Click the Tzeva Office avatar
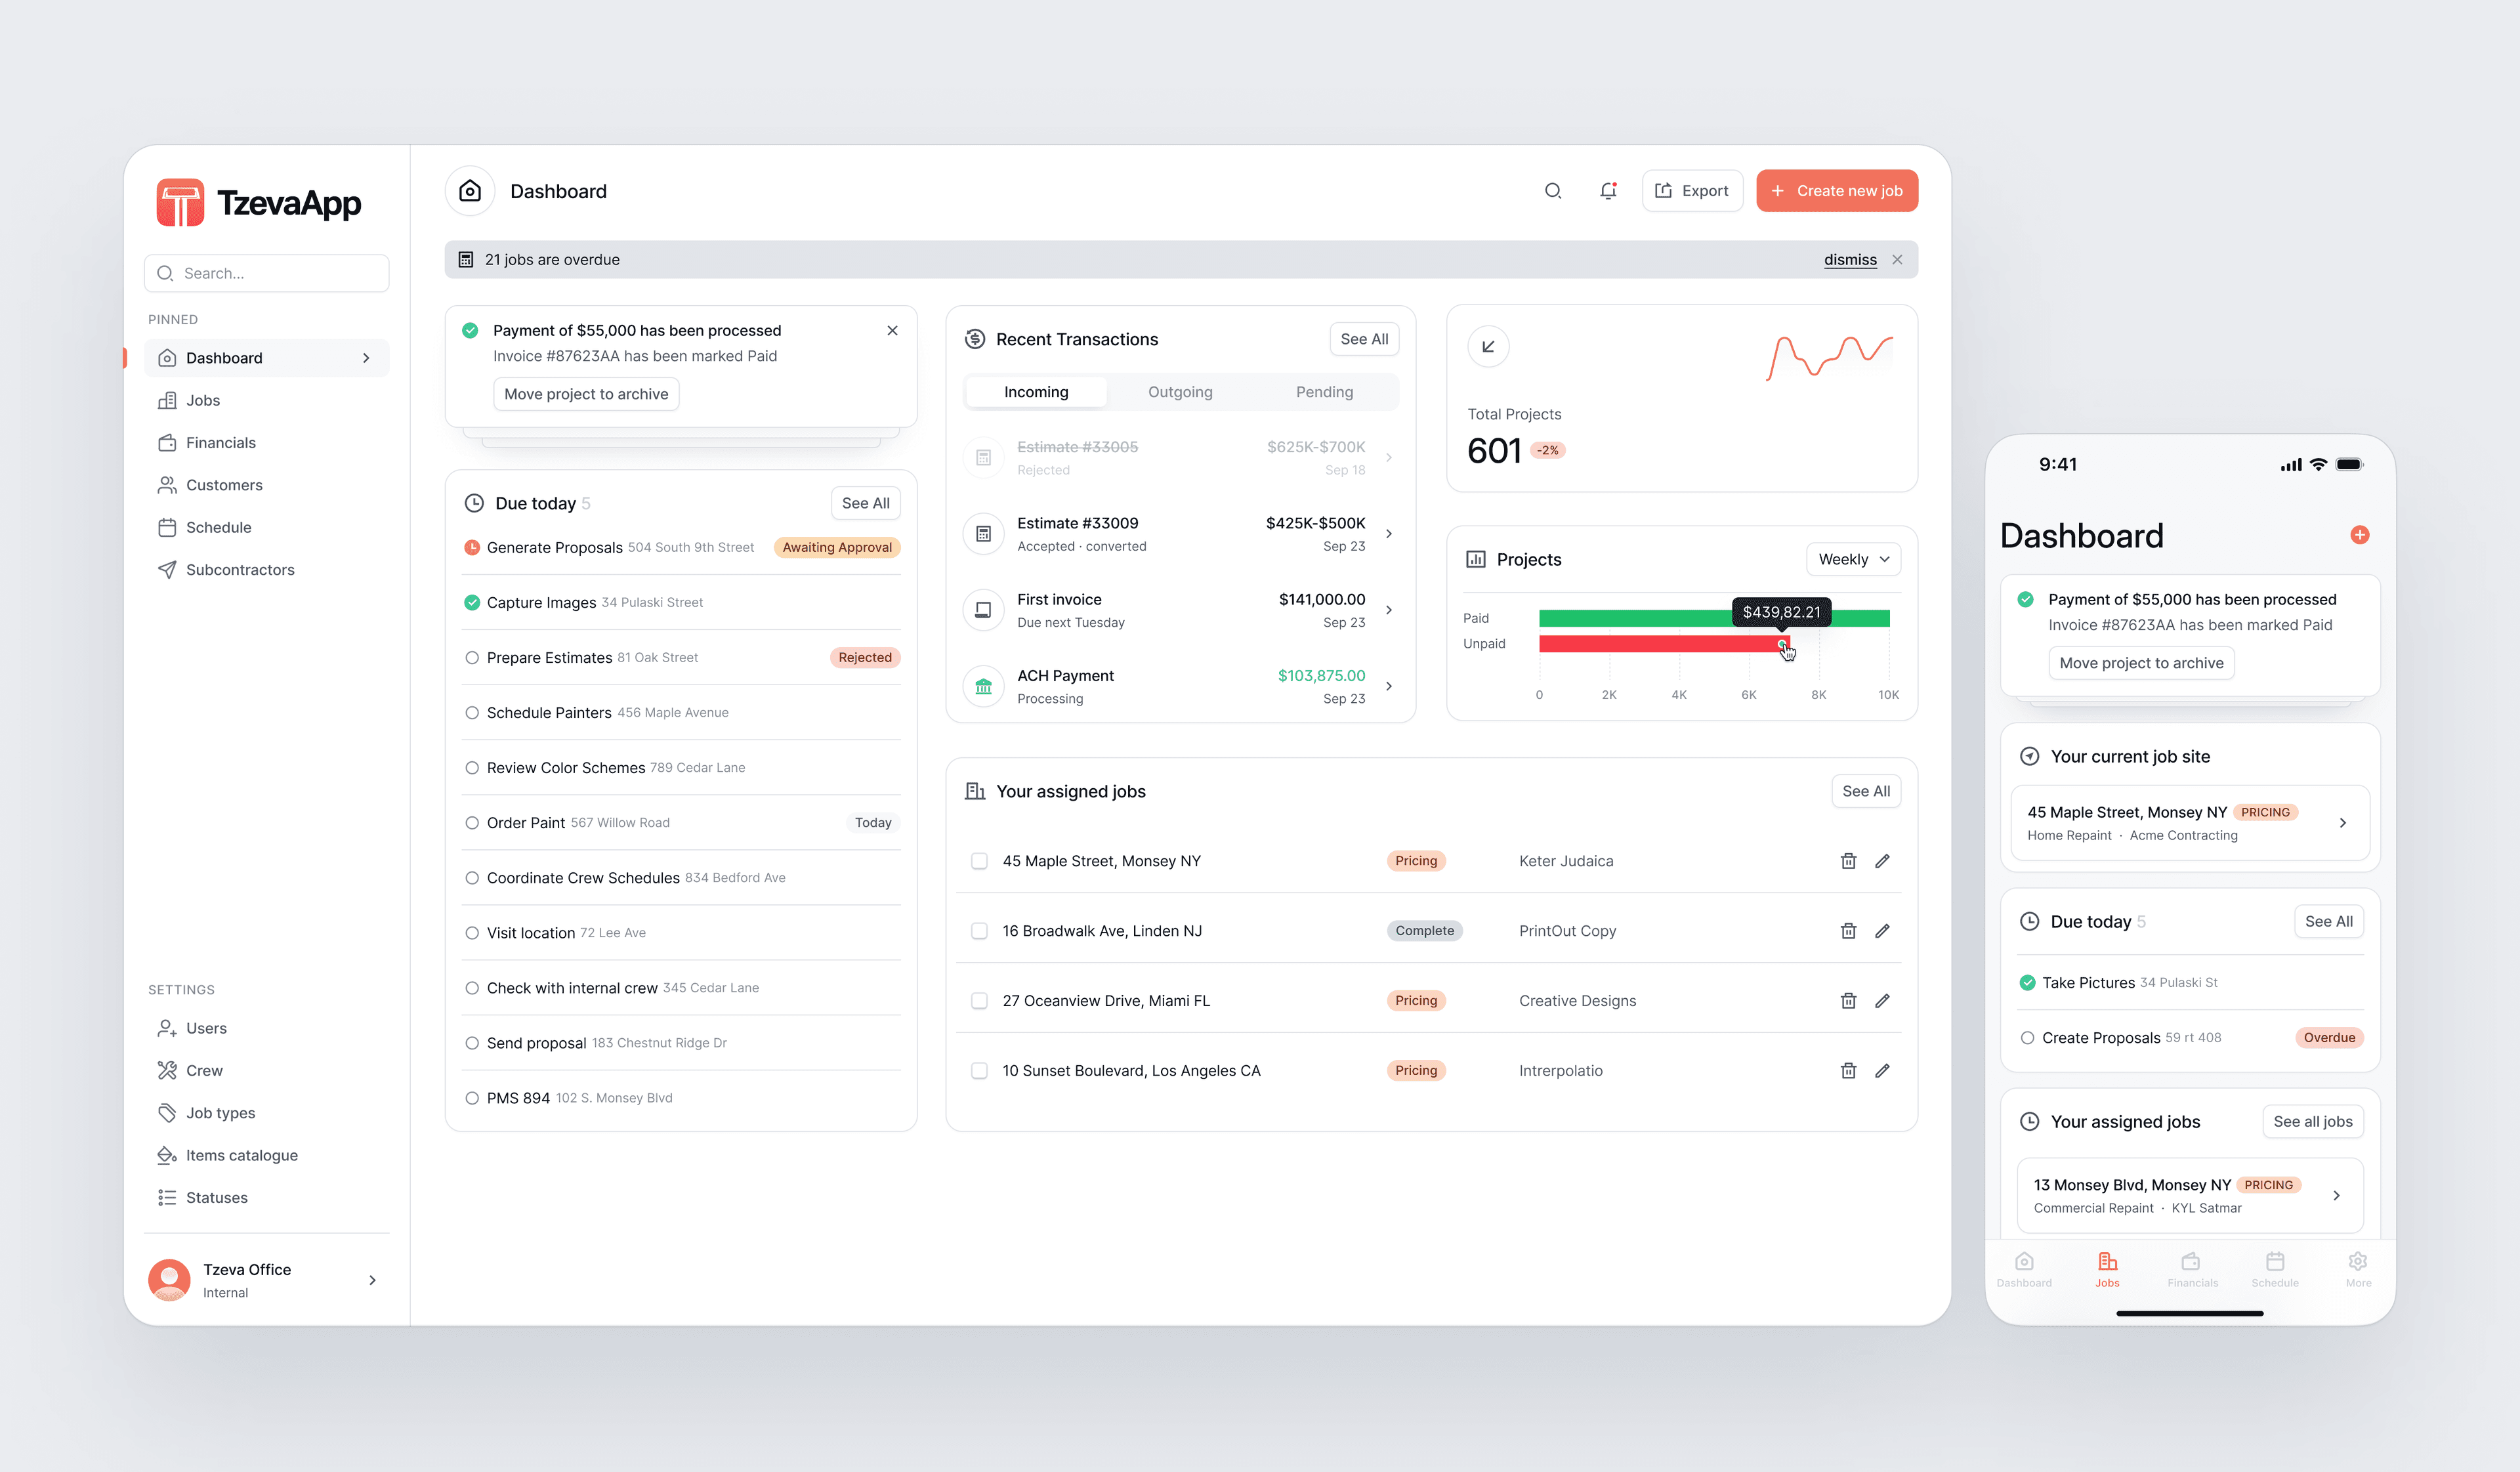 169,1280
